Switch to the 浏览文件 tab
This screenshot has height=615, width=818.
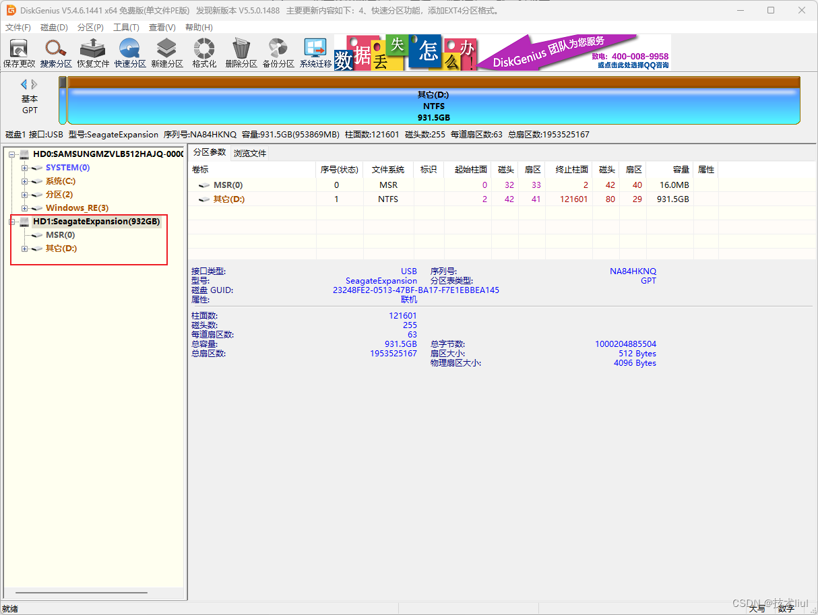pos(250,153)
